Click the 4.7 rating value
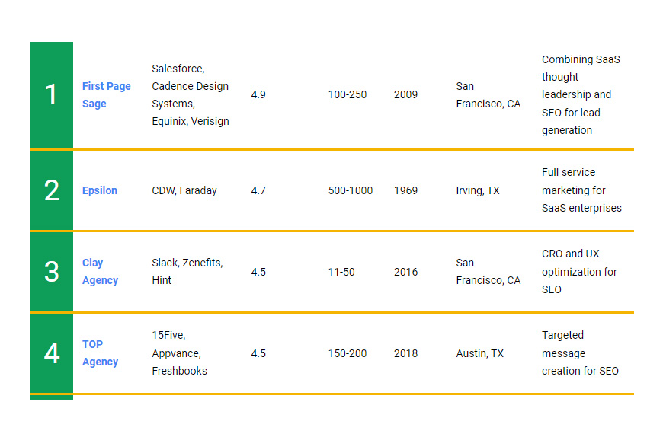The height and width of the screenshot is (434, 663). point(258,190)
